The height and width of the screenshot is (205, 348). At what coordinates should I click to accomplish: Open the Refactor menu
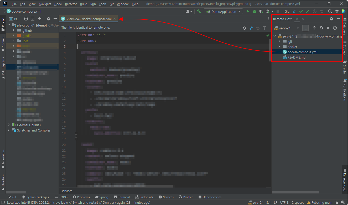tap(71, 4)
